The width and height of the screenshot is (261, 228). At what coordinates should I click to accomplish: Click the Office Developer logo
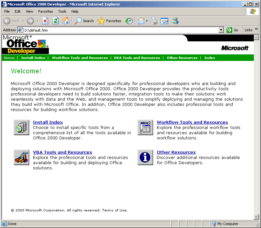(25, 44)
